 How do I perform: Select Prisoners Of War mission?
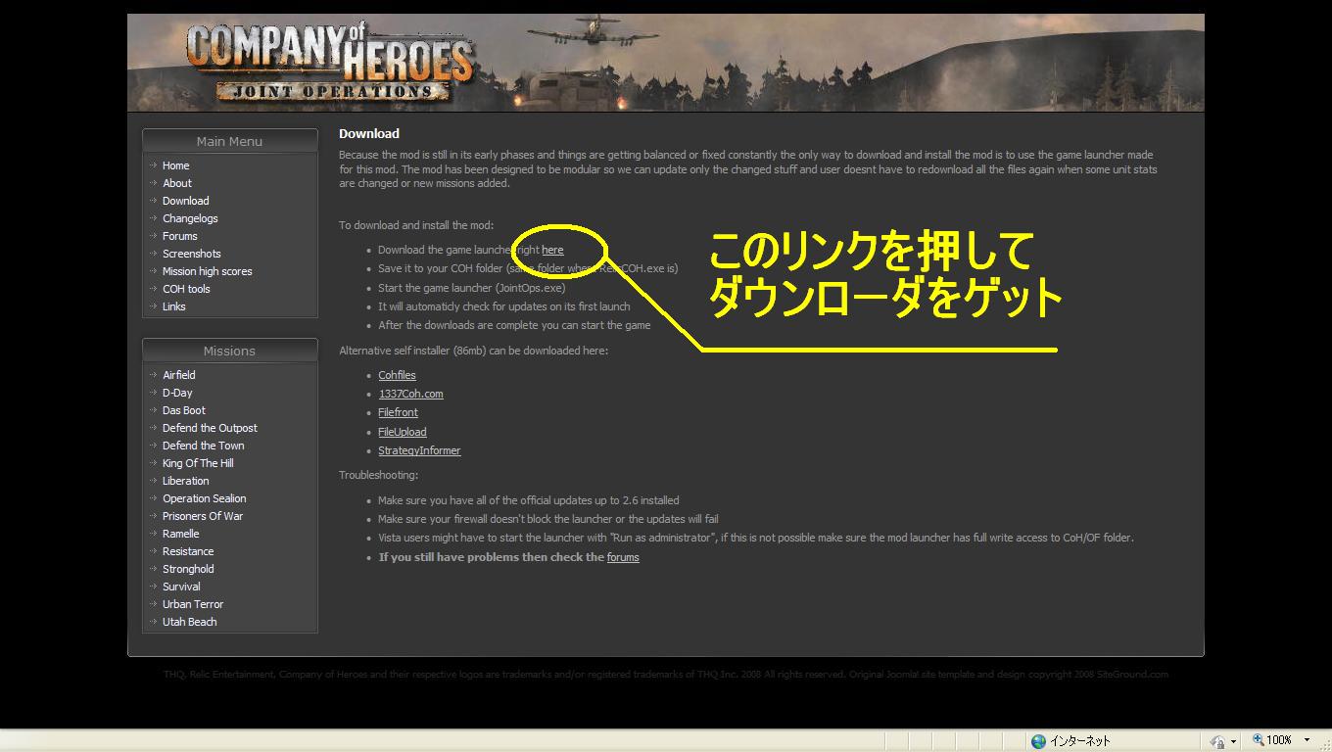pyautogui.click(x=203, y=516)
